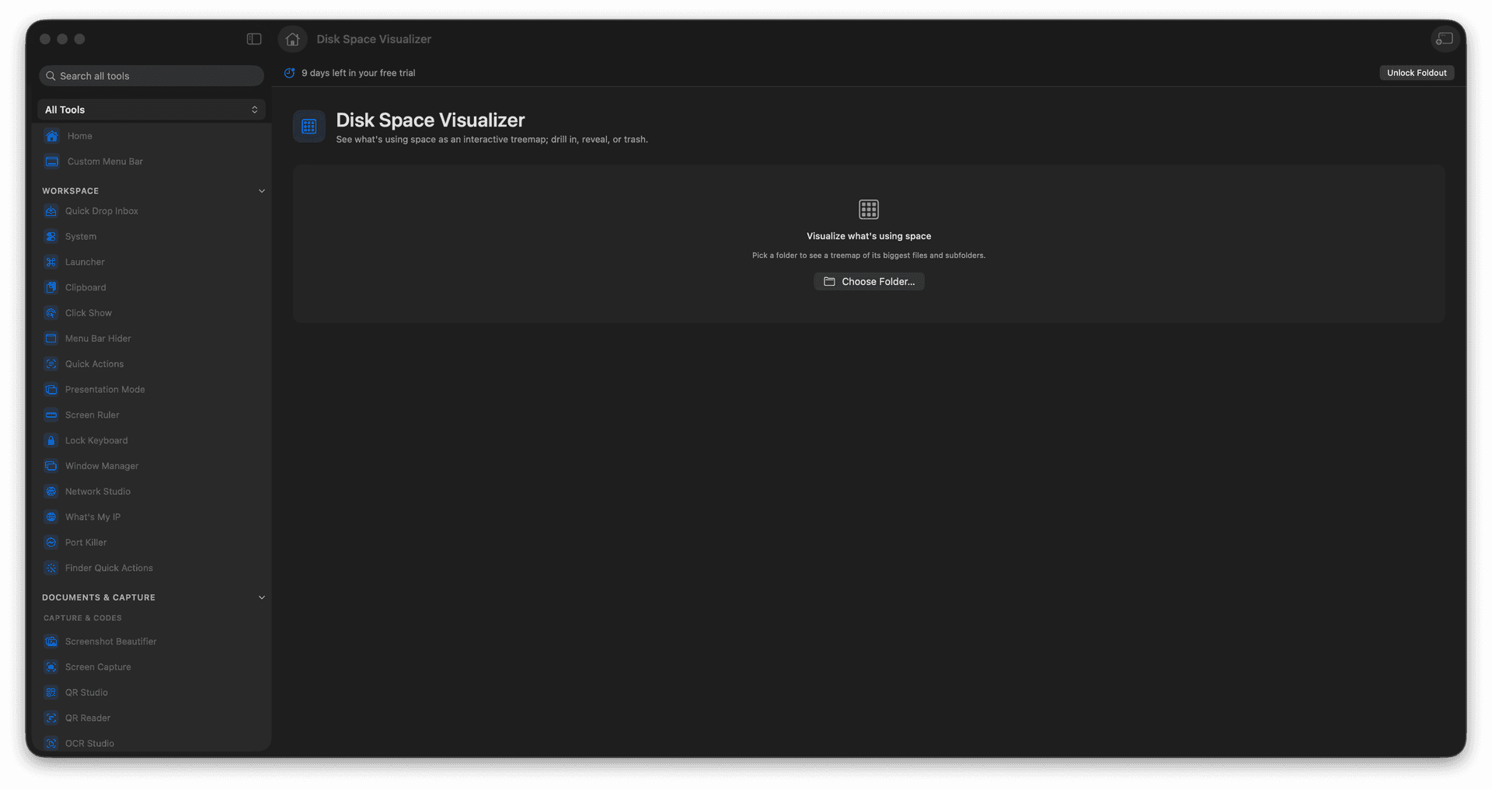Click the Custom Menu Bar icon
Screen dimensions: 1492x789
click(x=52, y=162)
